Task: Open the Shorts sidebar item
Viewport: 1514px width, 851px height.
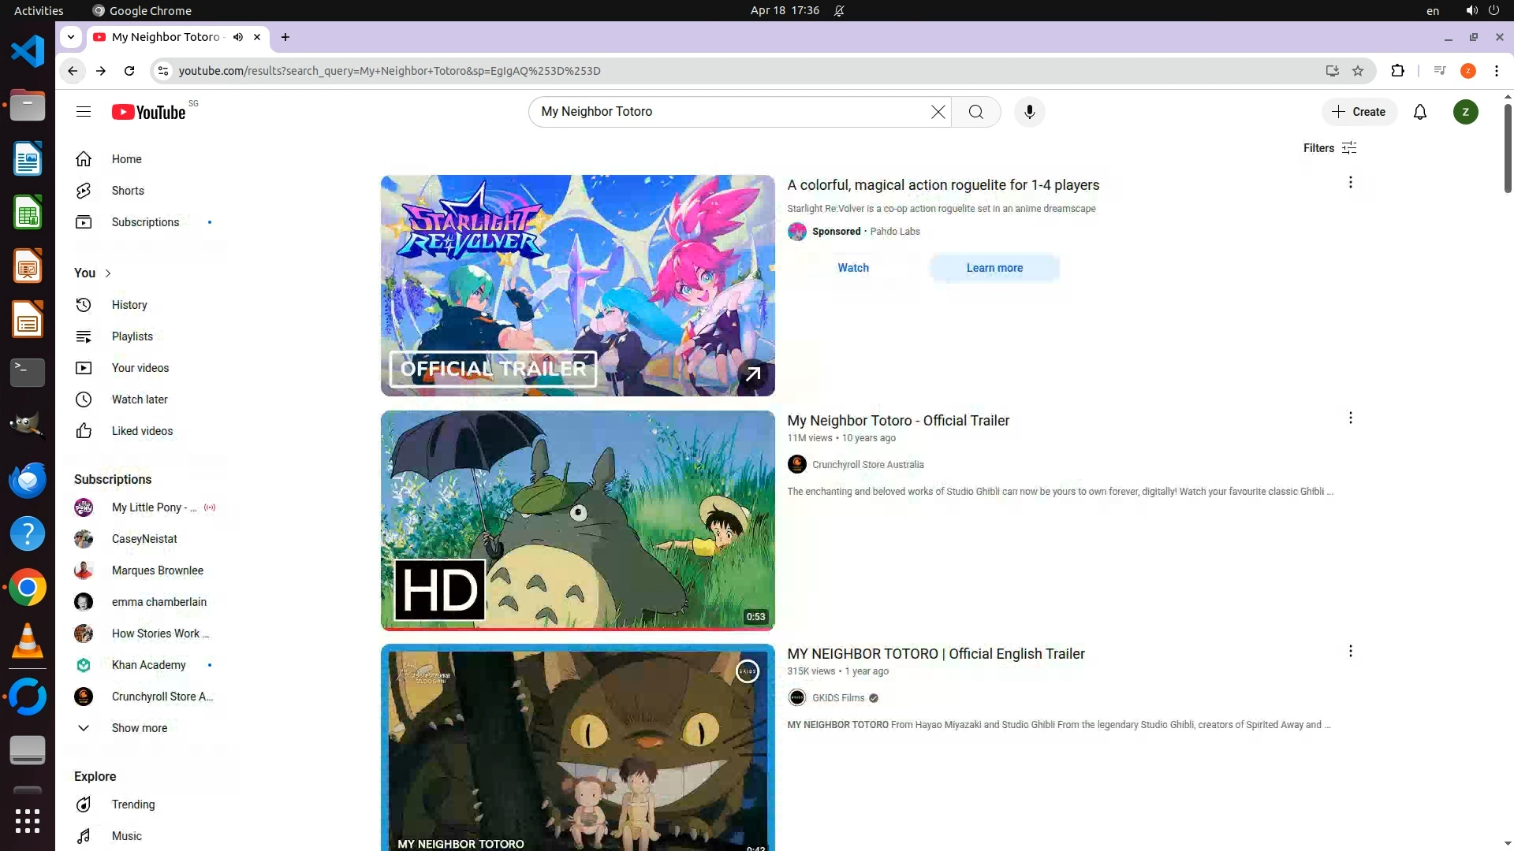Action: tap(128, 191)
